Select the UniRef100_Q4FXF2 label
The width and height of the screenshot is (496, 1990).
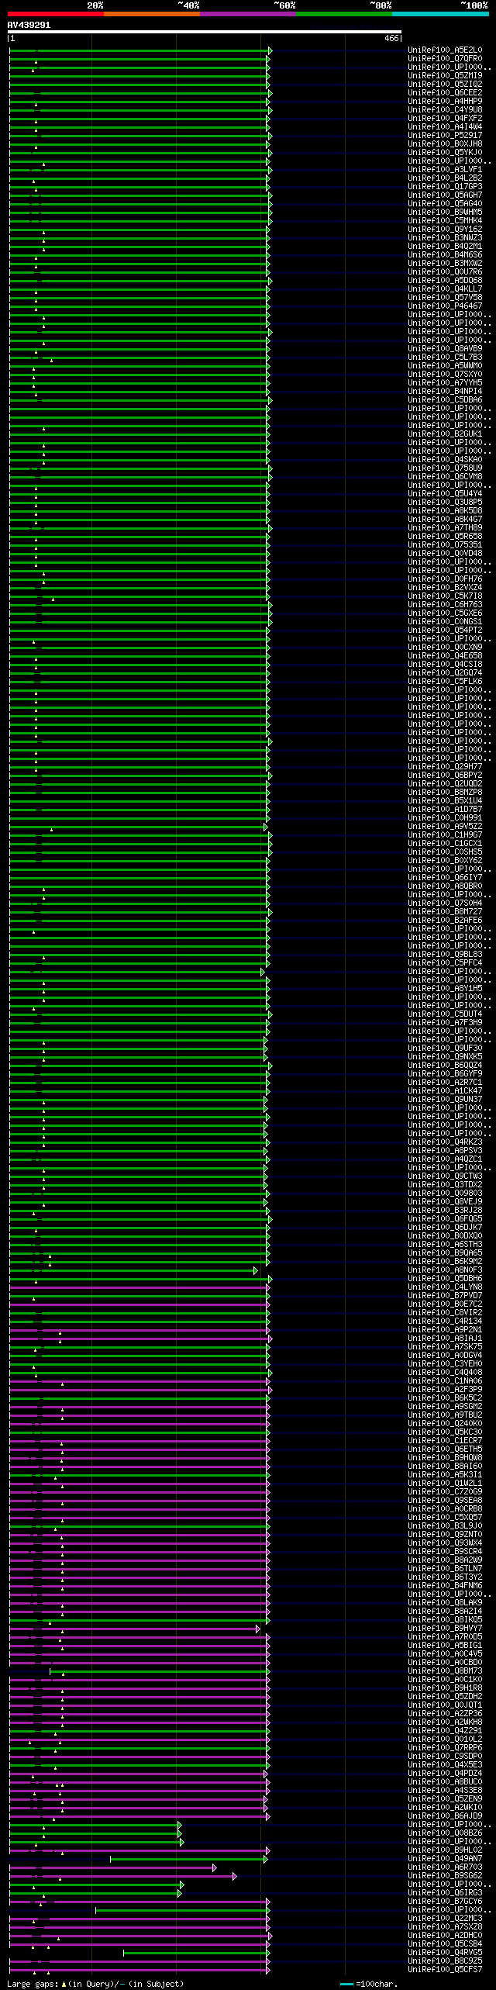(x=445, y=119)
